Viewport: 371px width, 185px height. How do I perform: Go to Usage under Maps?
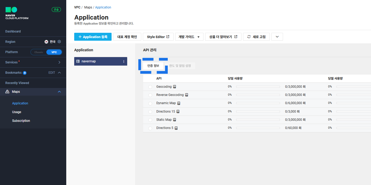pos(17,112)
